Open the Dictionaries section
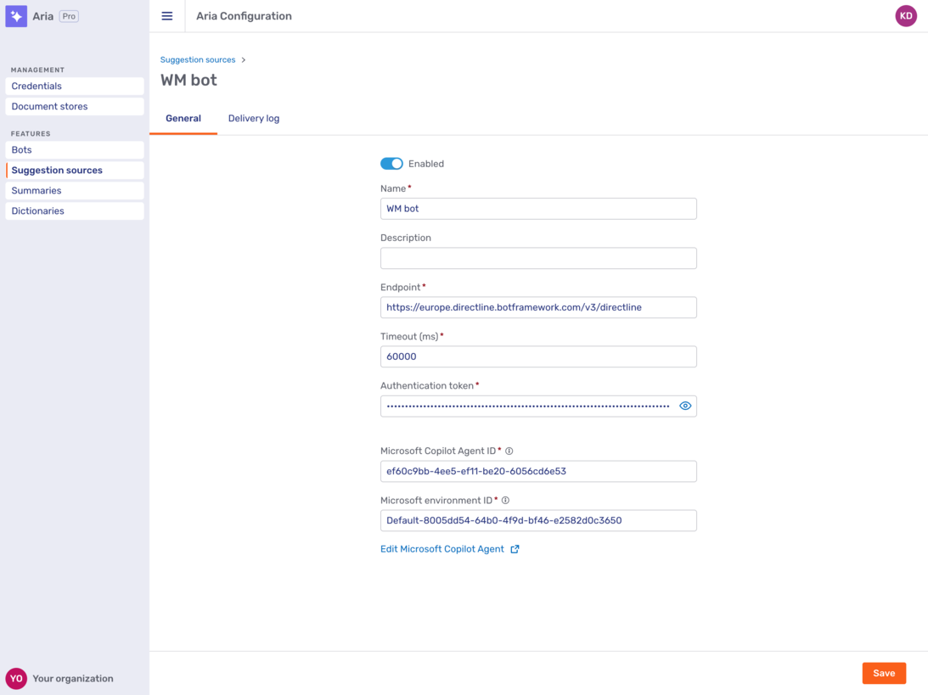This screenshot has height=695, width=928. (37, 210)
